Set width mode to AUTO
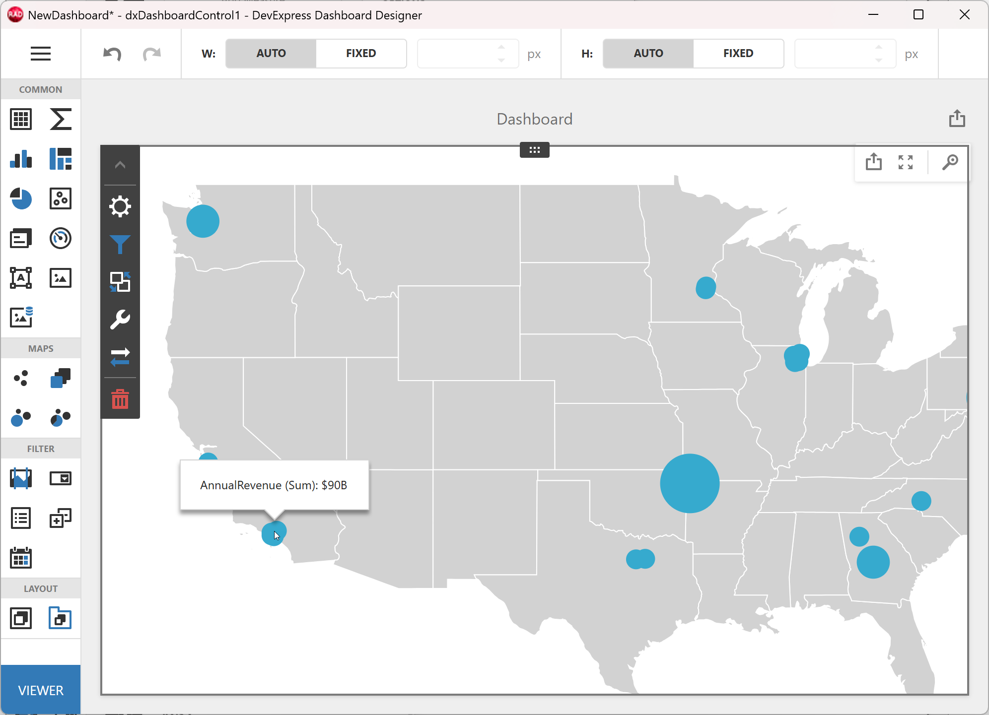Viewport: 989px width, 715px height. (x=271, y=54)
